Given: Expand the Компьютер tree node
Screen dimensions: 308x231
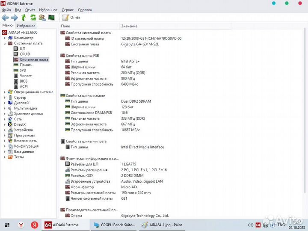Looking at the screenshot, I should coord(5,38).
